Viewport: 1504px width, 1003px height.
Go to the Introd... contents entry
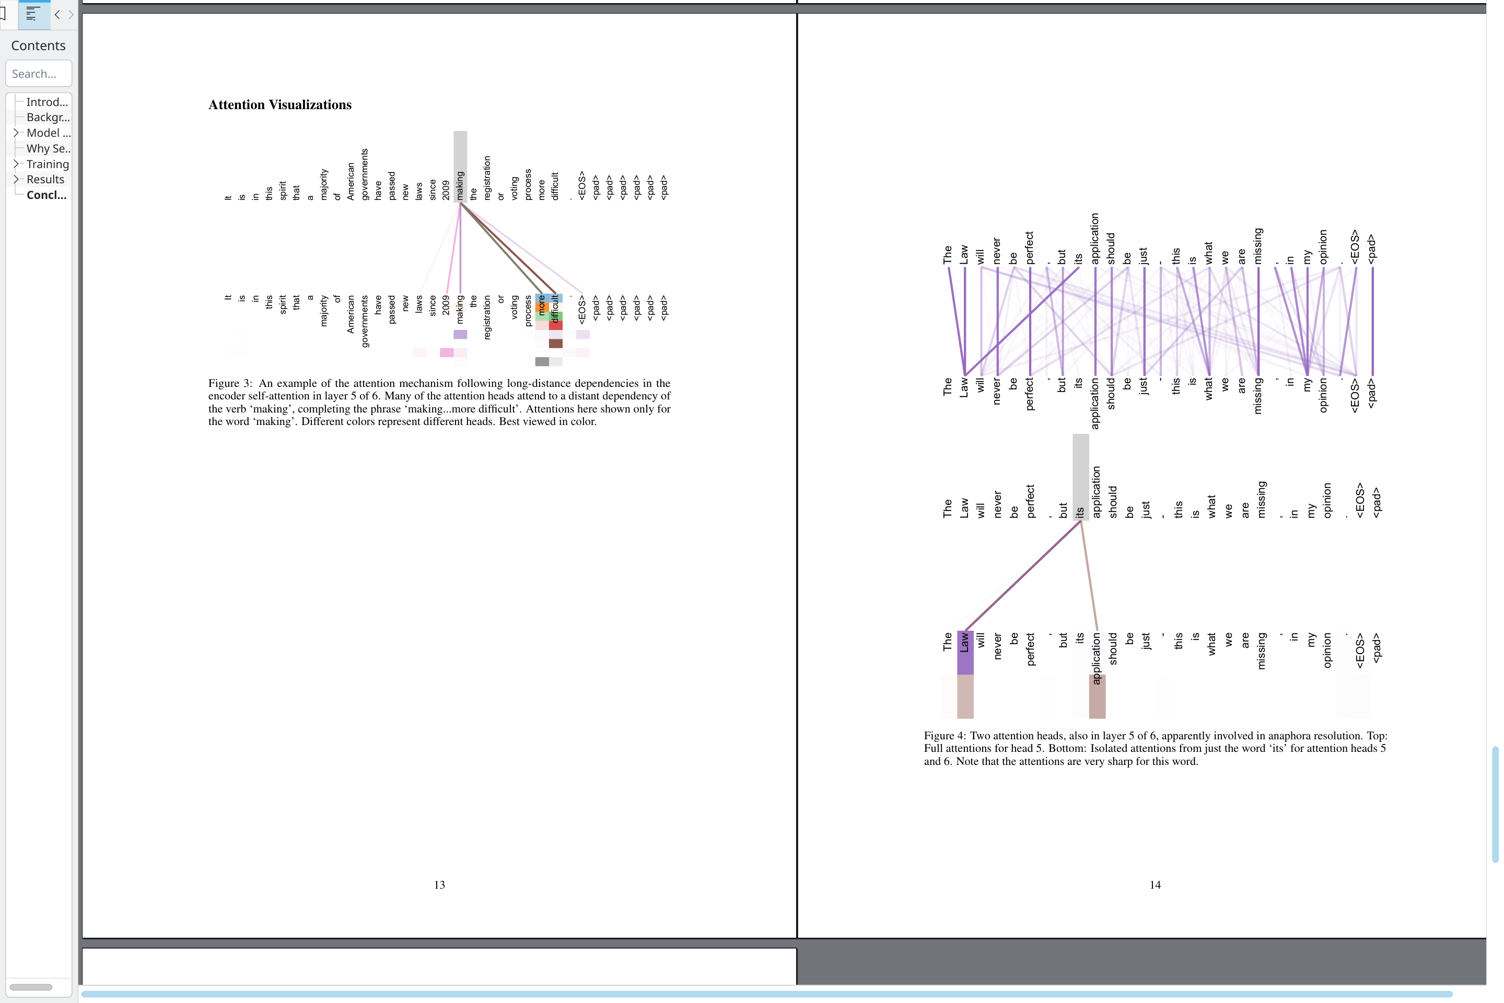tap(46, 102)
